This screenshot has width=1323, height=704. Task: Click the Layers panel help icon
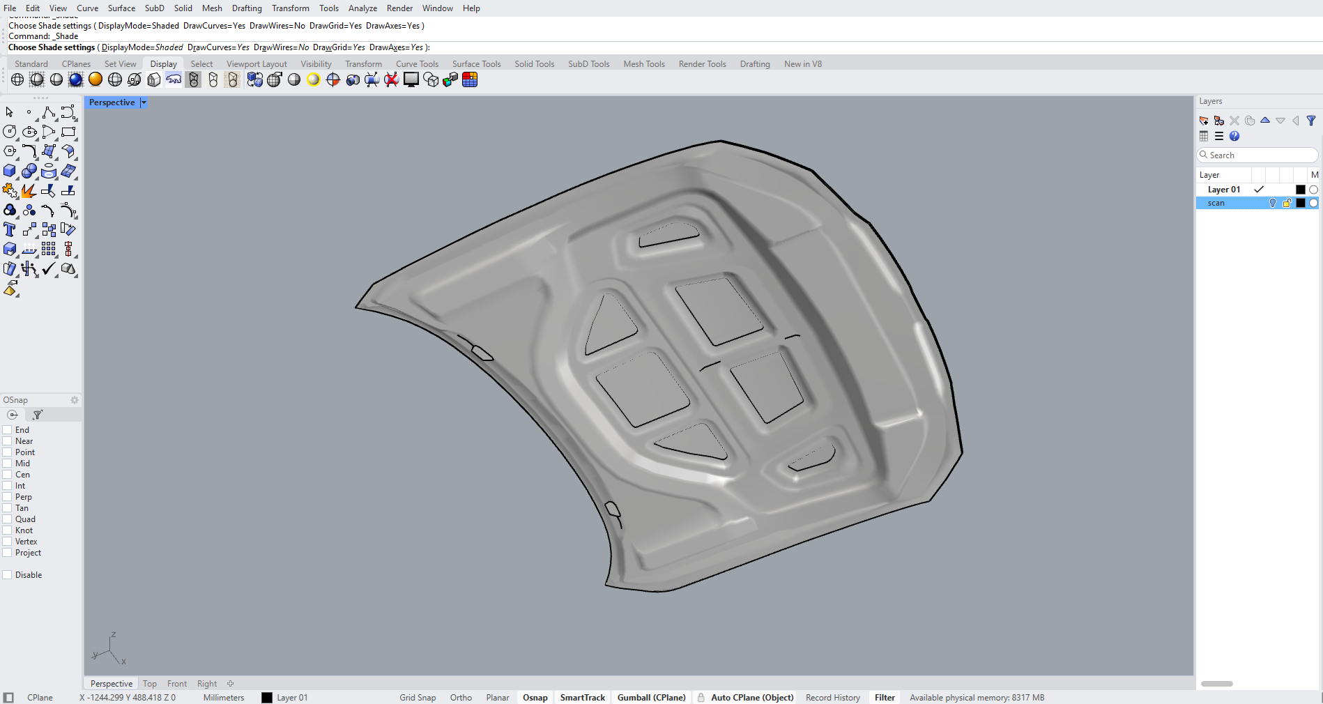[1234, 136]
